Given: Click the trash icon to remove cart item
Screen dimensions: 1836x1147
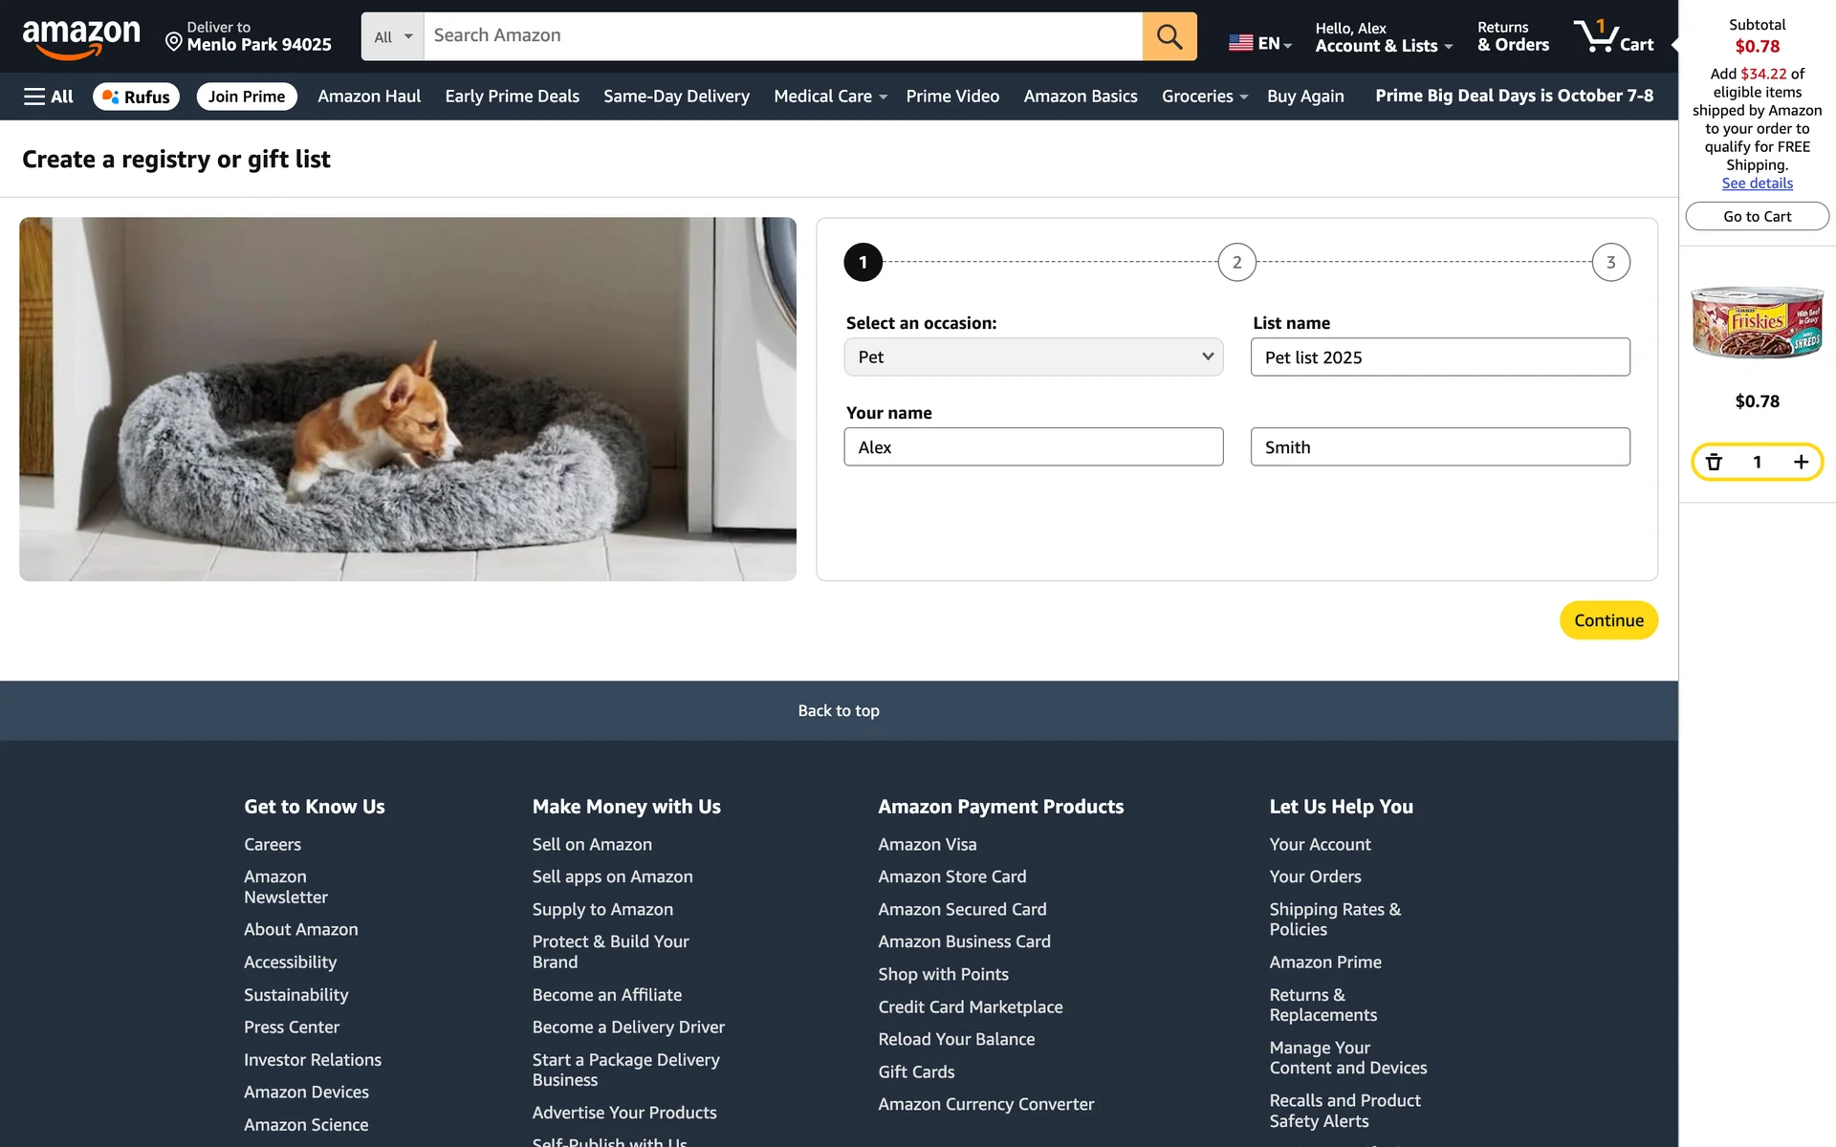Looking at the screenshot, I should point(1714,463).
